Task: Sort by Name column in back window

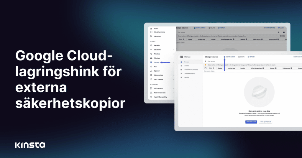Action: [182, 39]
